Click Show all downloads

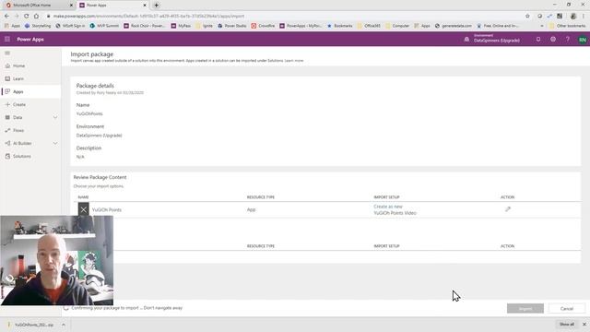pos(567,325)
